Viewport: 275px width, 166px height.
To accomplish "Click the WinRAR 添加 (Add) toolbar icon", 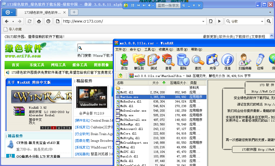I will click(124, 61).
